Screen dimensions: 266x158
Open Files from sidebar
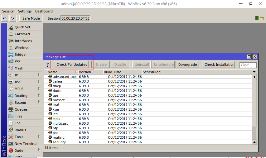tap(25, 116)
